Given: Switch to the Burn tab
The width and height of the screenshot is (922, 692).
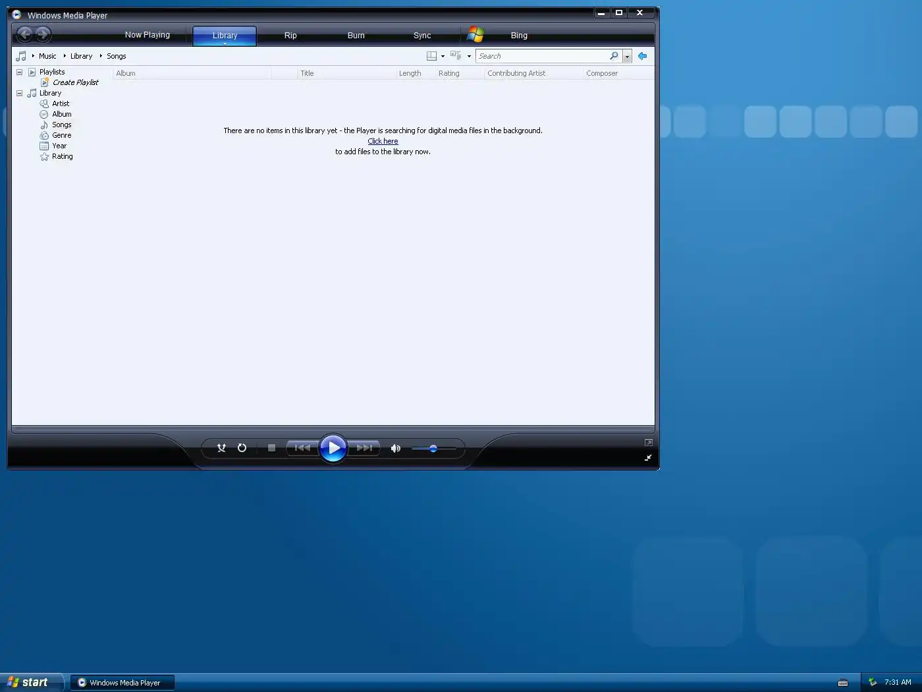Looking at the screenshot, I should click(356, 36).
